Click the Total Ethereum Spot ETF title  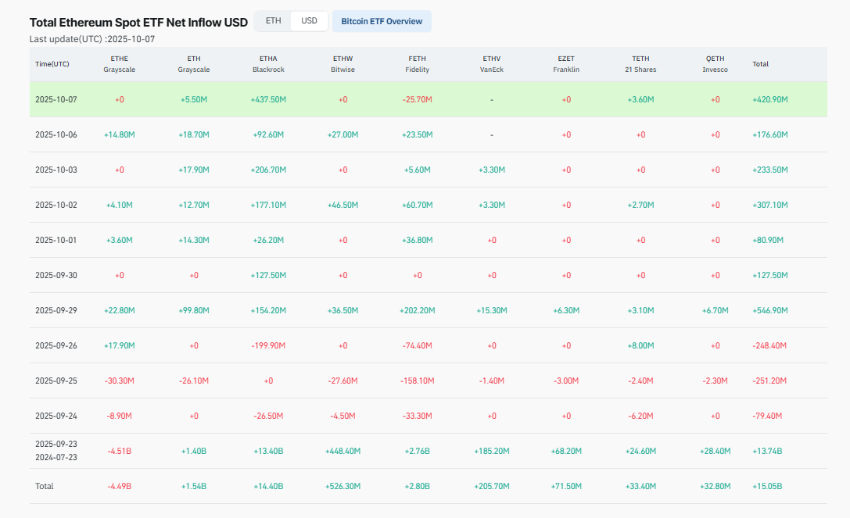[138, 22]
